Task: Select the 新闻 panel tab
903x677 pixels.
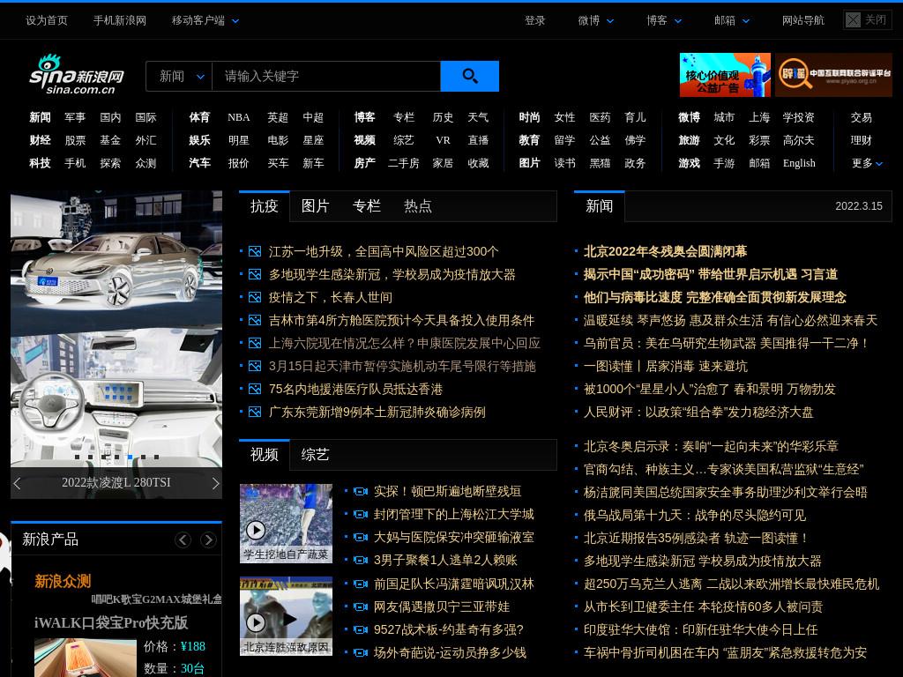Action: pos(599,206)
